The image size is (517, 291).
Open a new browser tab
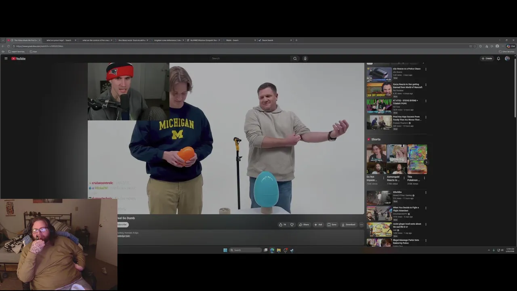click(296, 40)
